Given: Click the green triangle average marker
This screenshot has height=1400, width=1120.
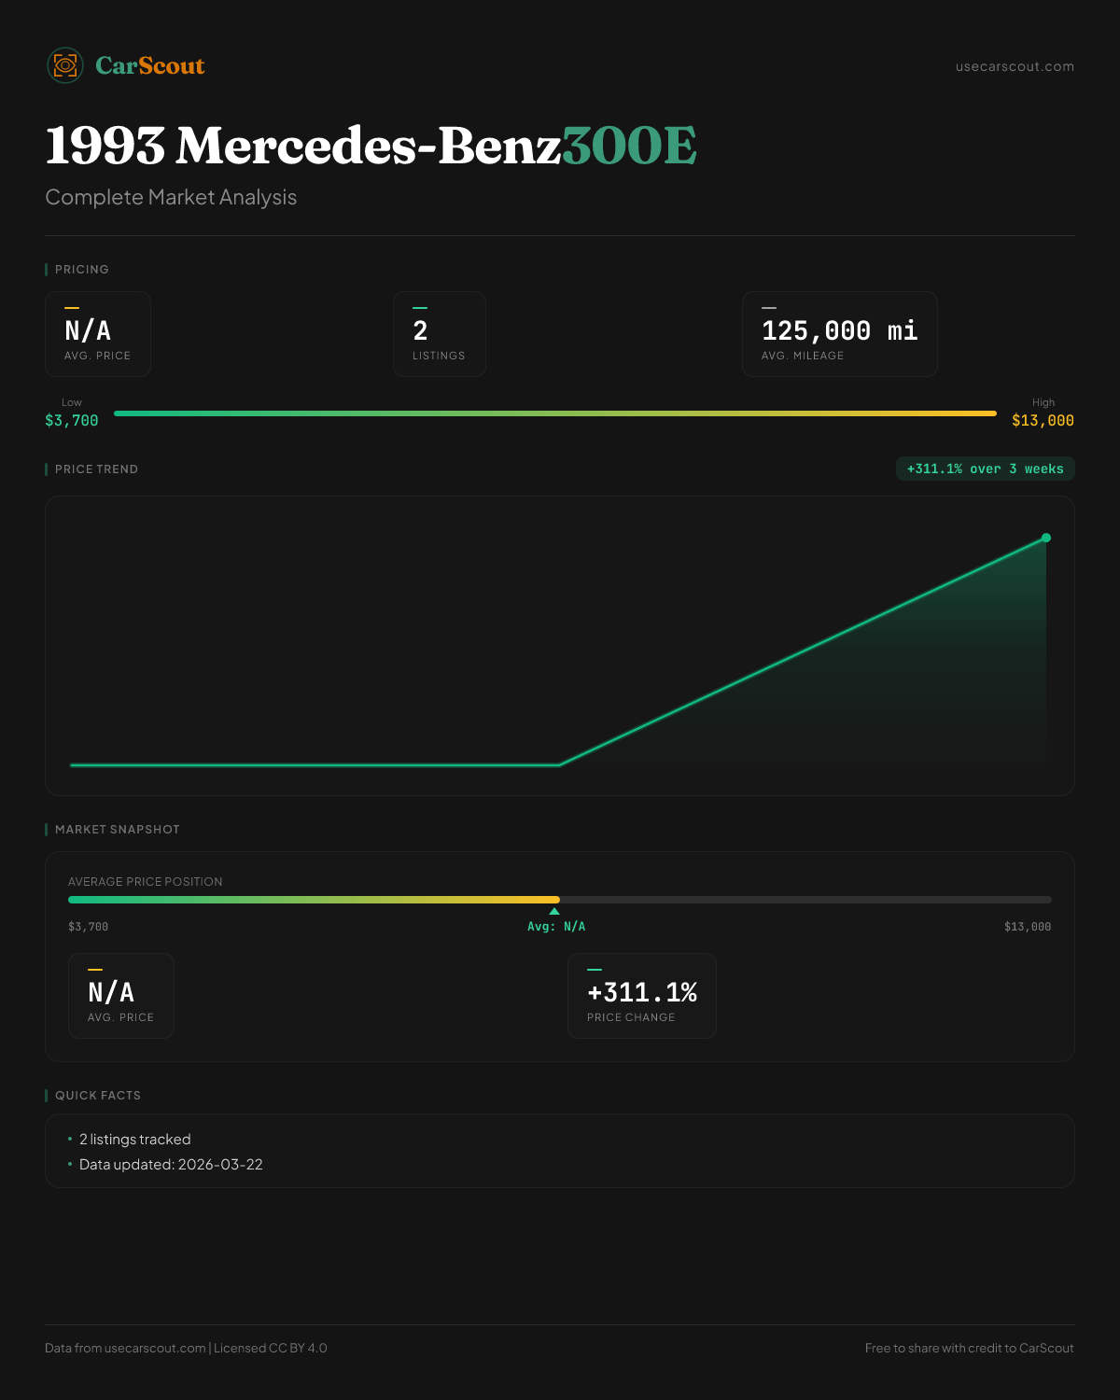Looking at the screenshot, I should pos(554,911).
